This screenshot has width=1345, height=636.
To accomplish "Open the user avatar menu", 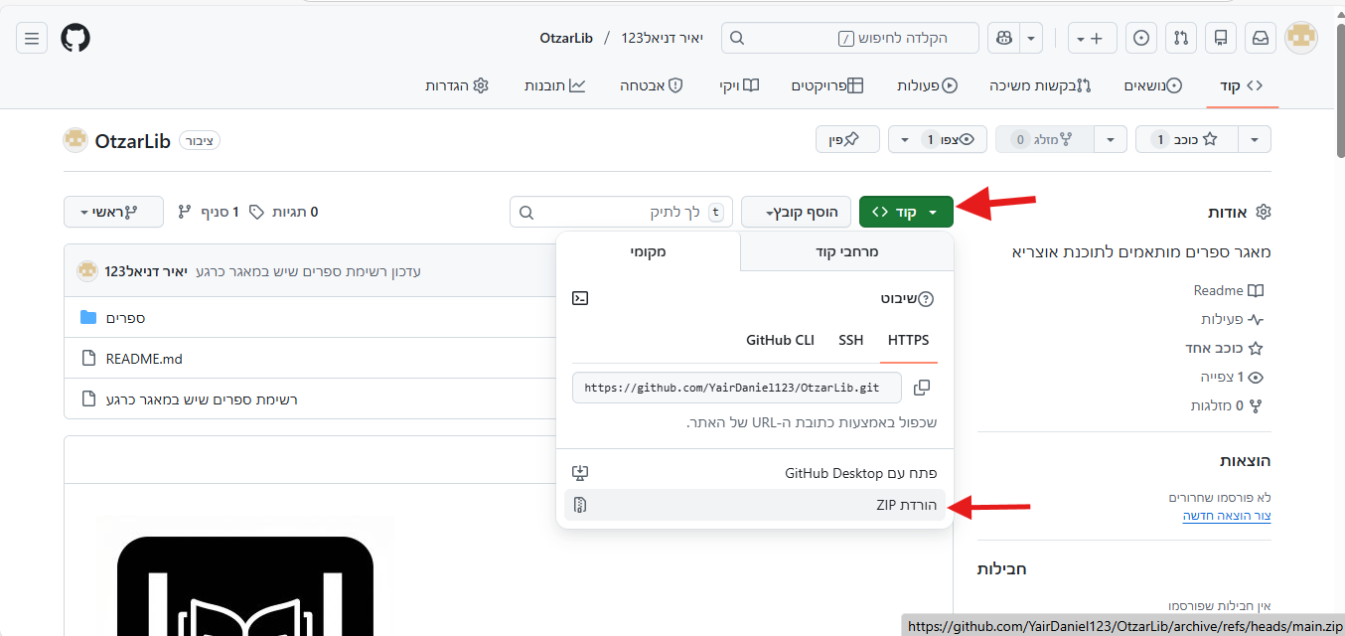I will click(x=1301, y=39).
